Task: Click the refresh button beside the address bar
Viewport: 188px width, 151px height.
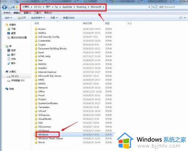Action: coord(153,7)
